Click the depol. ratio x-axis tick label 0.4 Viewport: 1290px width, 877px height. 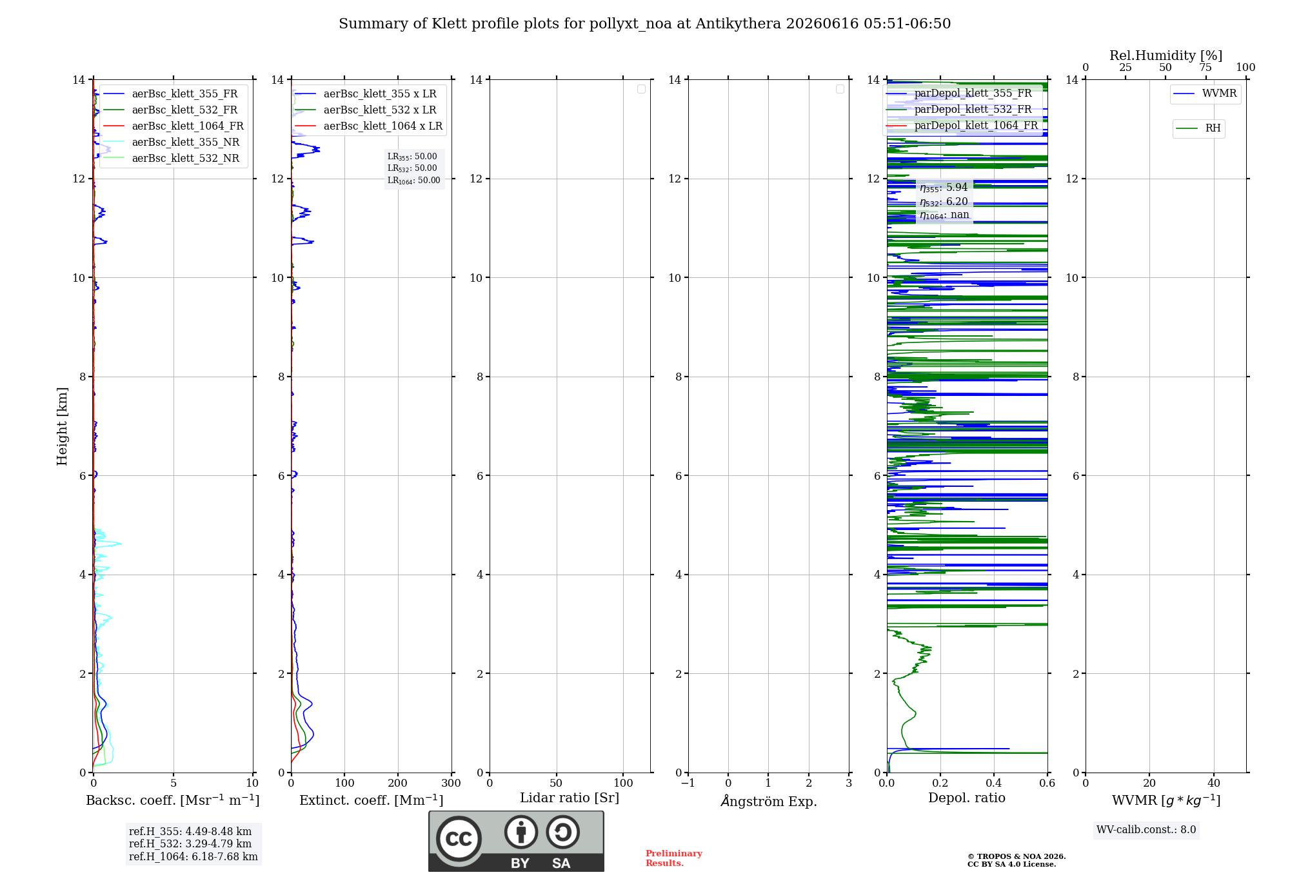click(994, 783)
